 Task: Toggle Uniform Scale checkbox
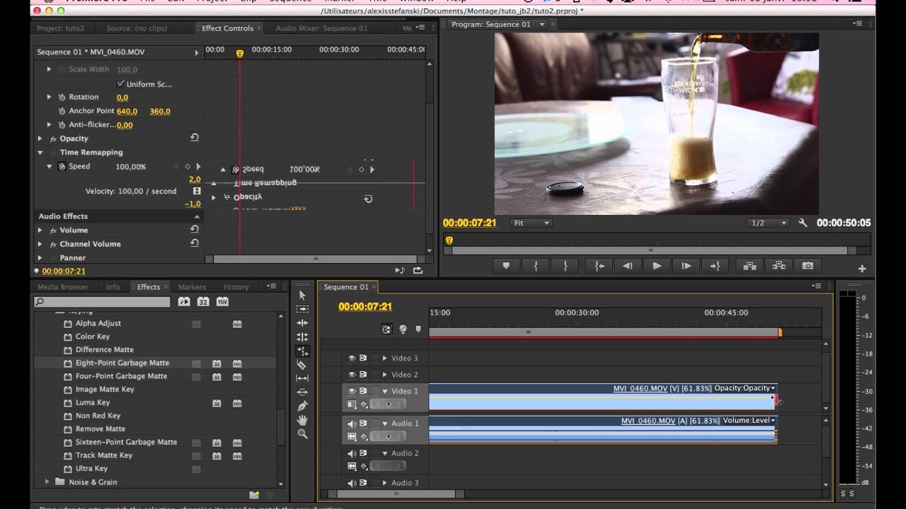(x=120, y=83)
